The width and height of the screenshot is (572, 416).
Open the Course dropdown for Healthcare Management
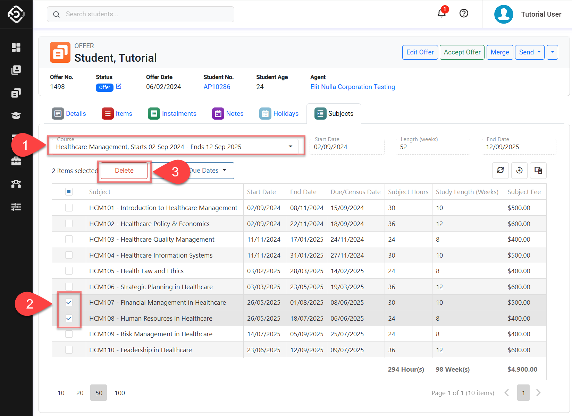tap(175, 147)
